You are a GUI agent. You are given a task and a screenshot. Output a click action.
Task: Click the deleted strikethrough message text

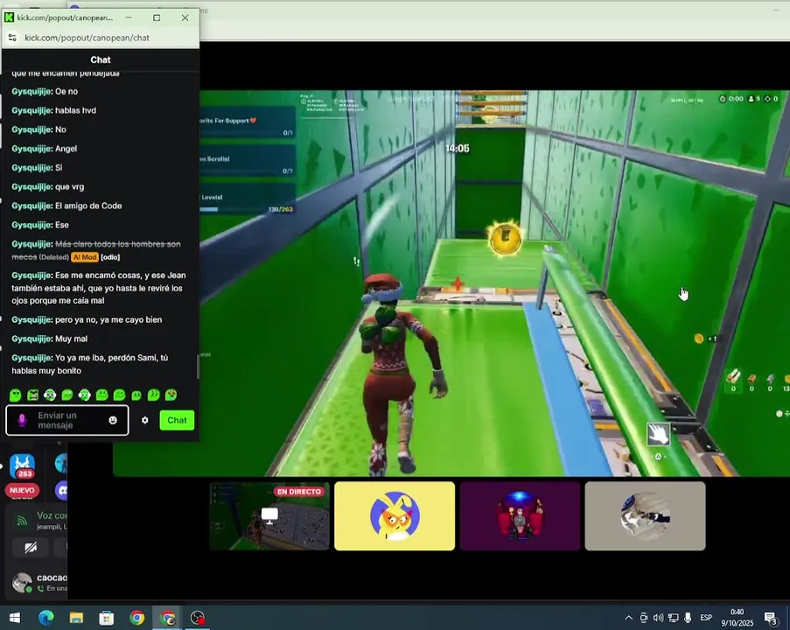95,250
